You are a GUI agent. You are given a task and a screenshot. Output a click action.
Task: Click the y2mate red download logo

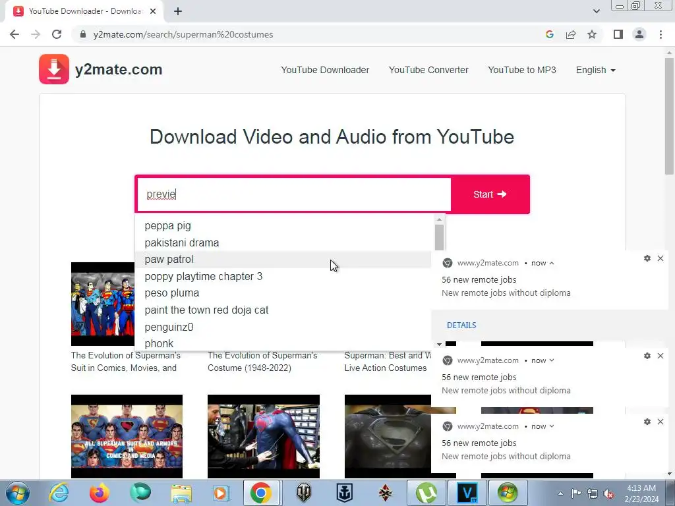(54, 69)
